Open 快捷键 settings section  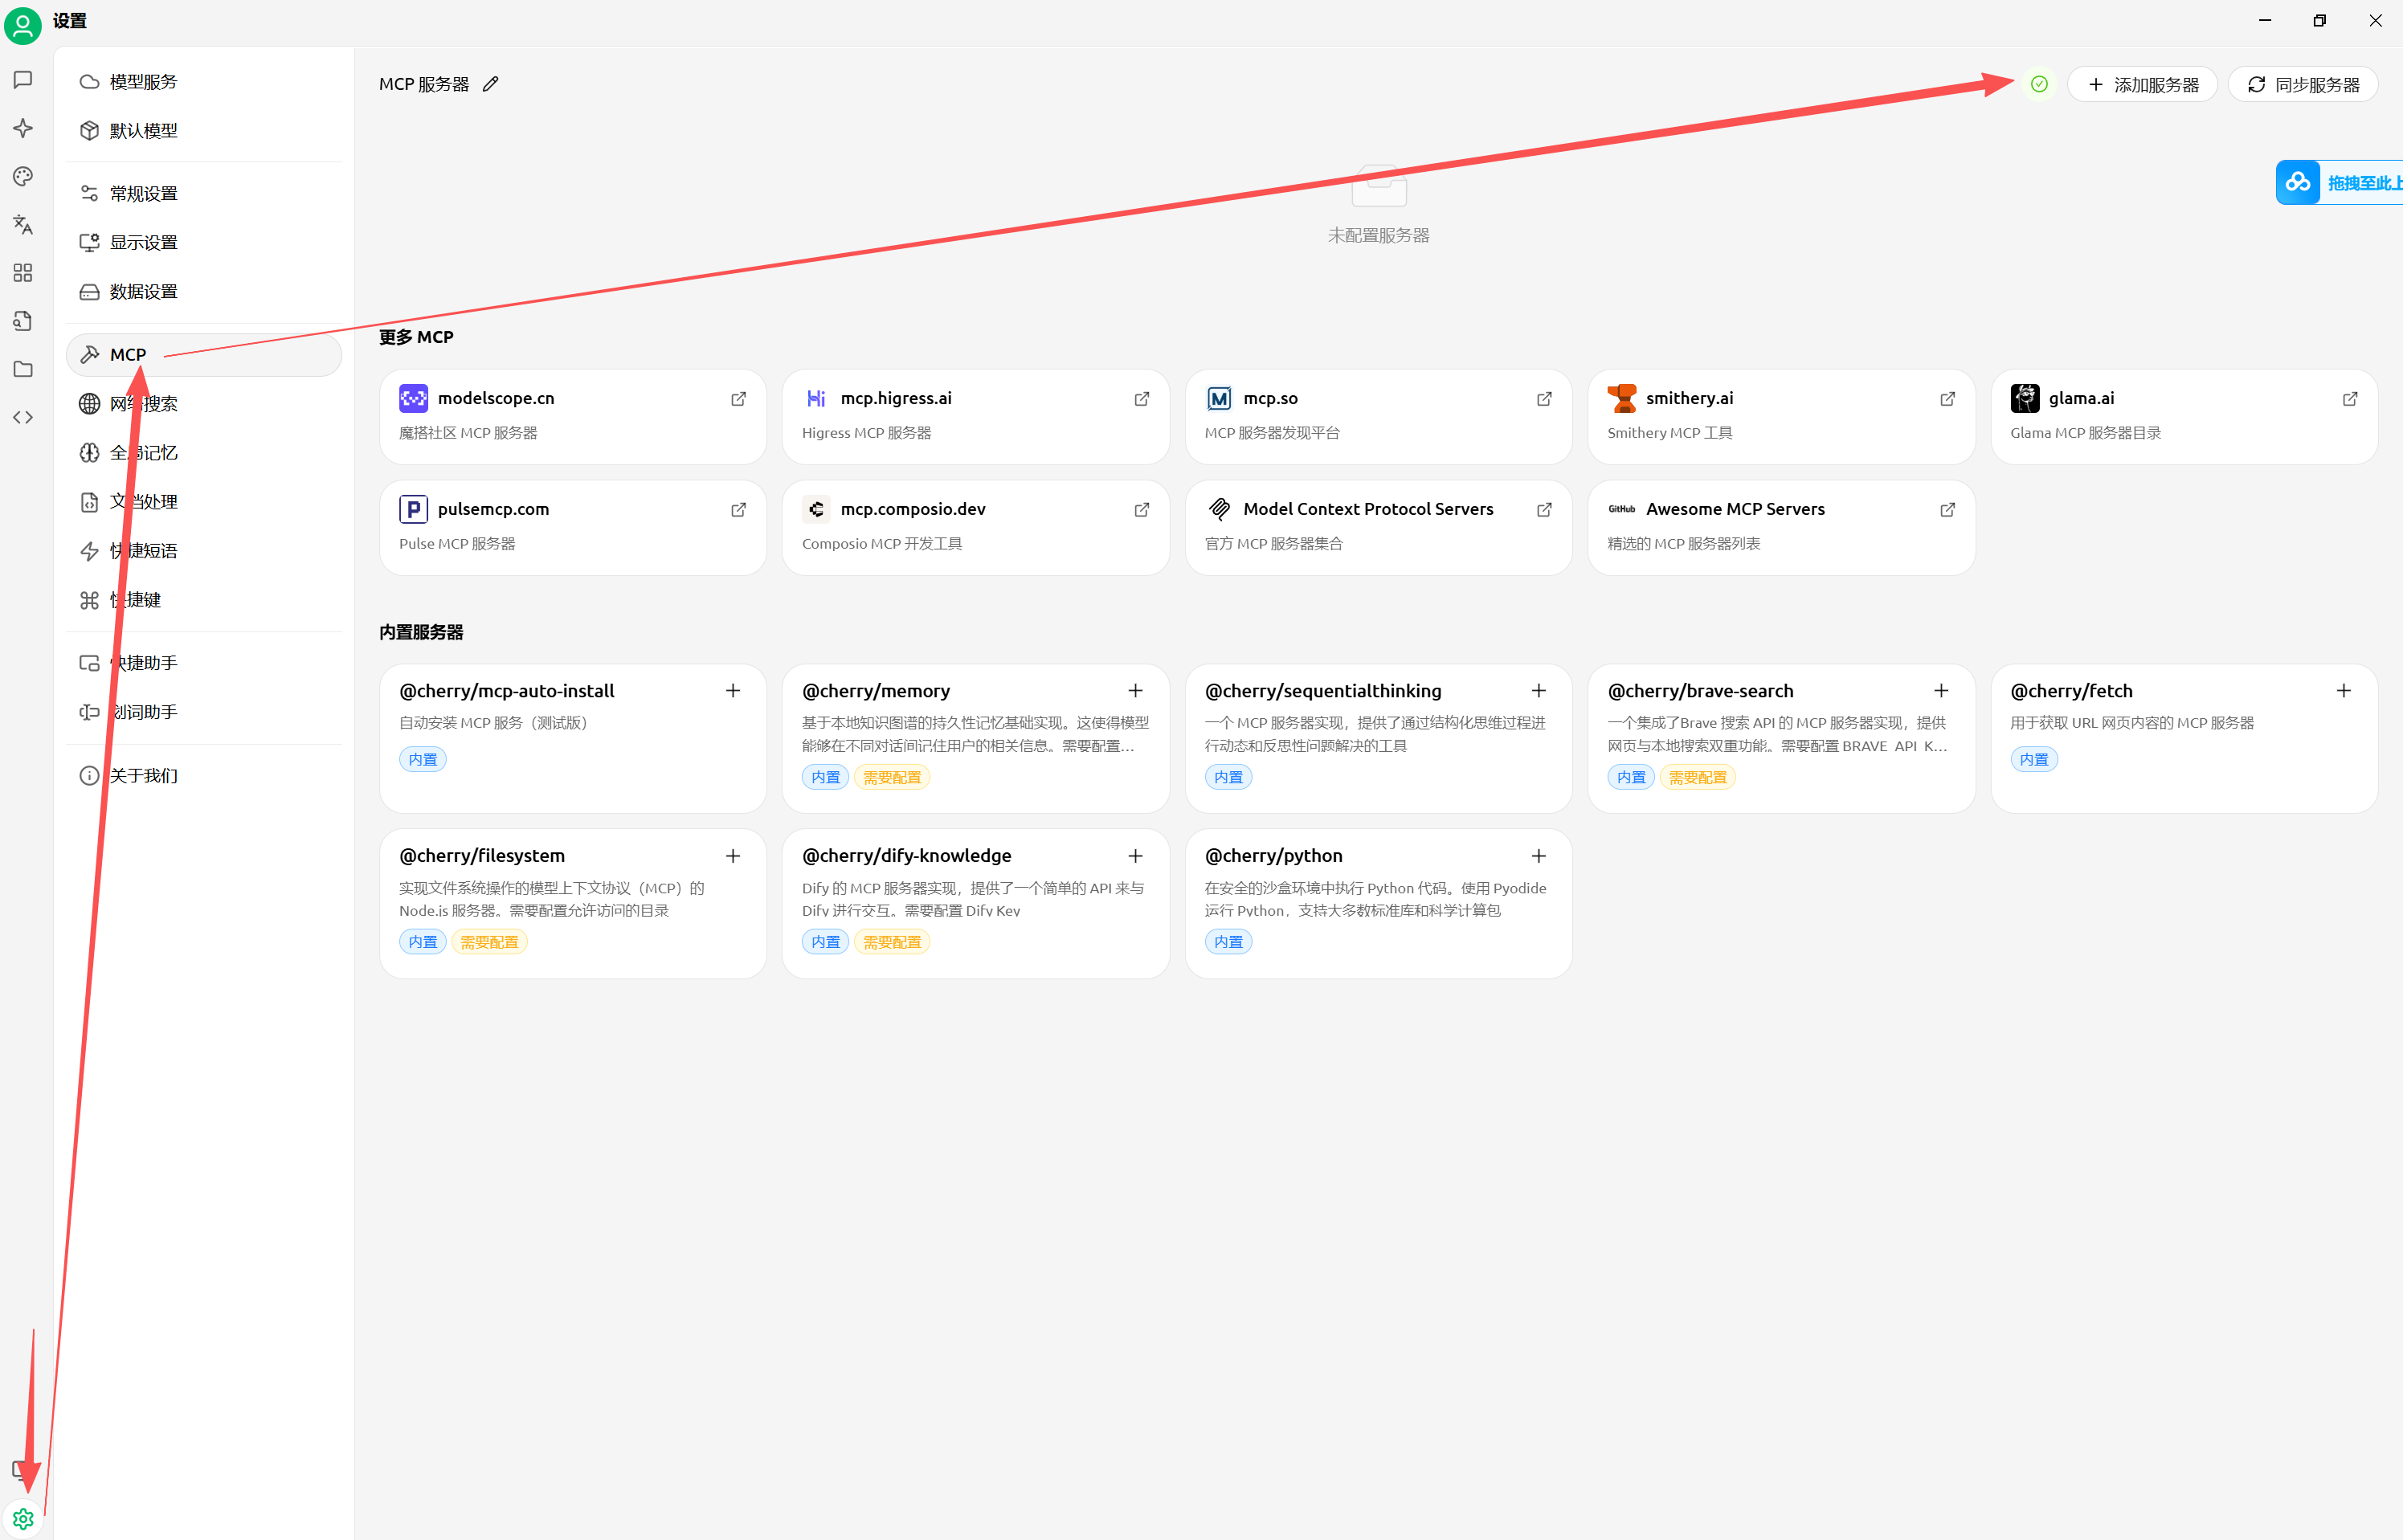(204, 600)
